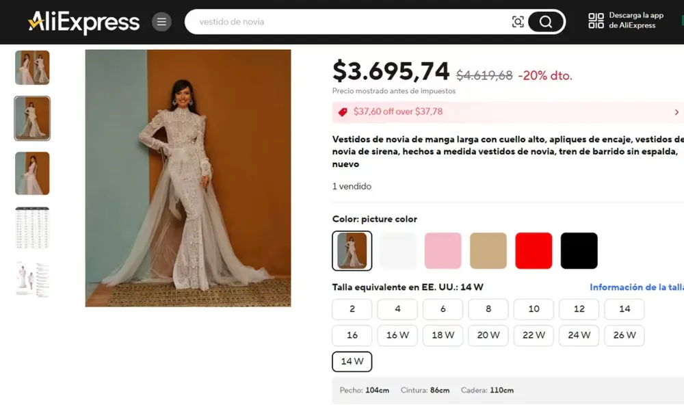This screenshot has width=684, height=418.
Task: Show the first gallery thumbnail image
Action: 32,68
